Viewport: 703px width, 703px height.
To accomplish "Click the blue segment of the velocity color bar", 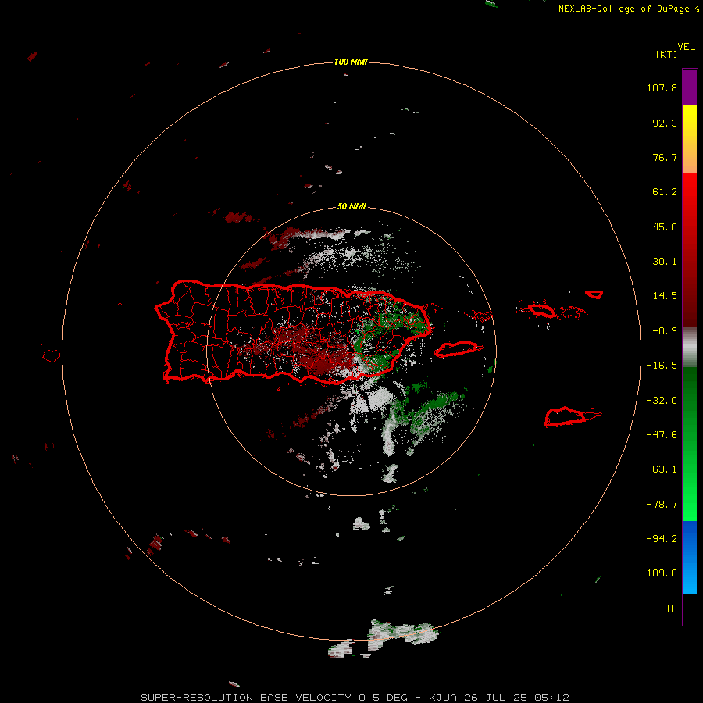I will point(690,557).
